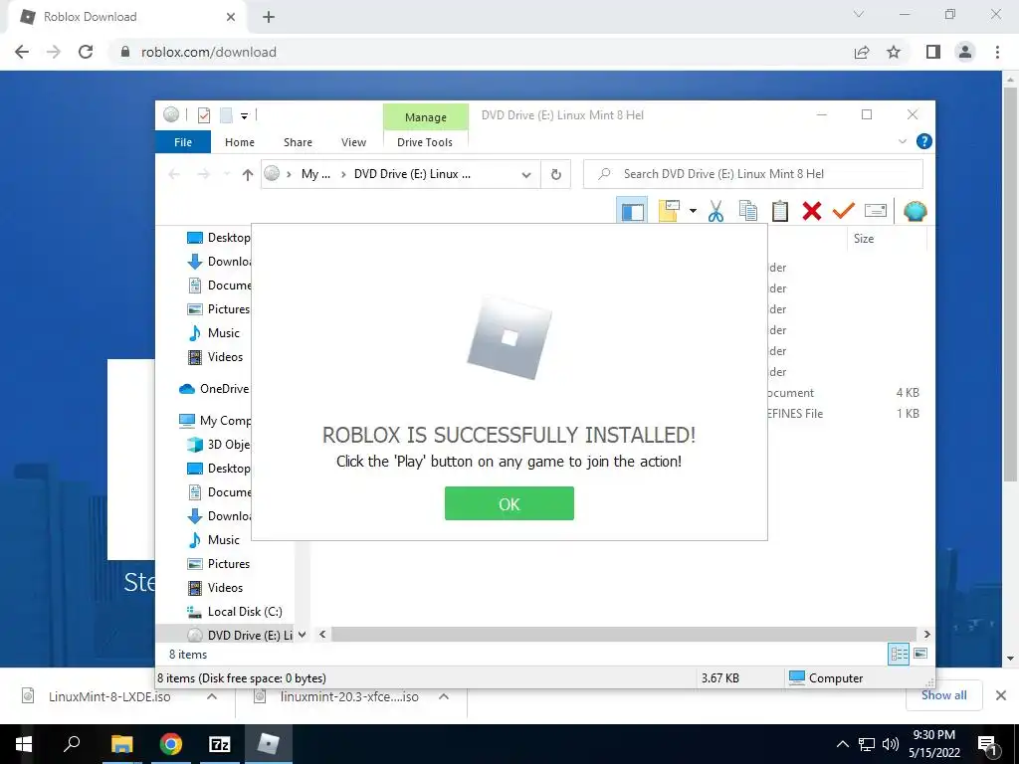The height and width of the screenshot is (764, 1019).
Task: Click the Explorer Help question mark icon
Action: pyautogui.click(x=923, y=141)
